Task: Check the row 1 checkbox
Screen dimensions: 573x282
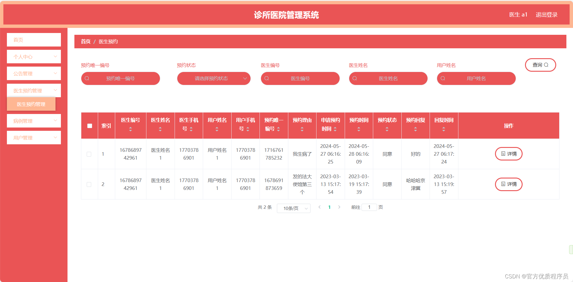Action: [89, 154]
